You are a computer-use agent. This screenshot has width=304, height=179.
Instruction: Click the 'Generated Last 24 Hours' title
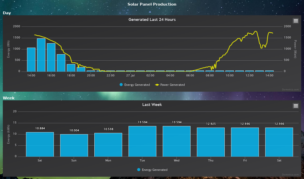point(152,20)
